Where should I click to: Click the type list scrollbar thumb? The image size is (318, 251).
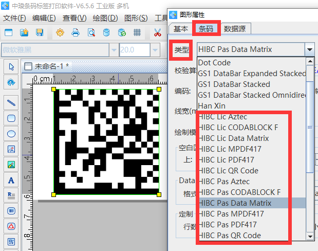(310, 127)
